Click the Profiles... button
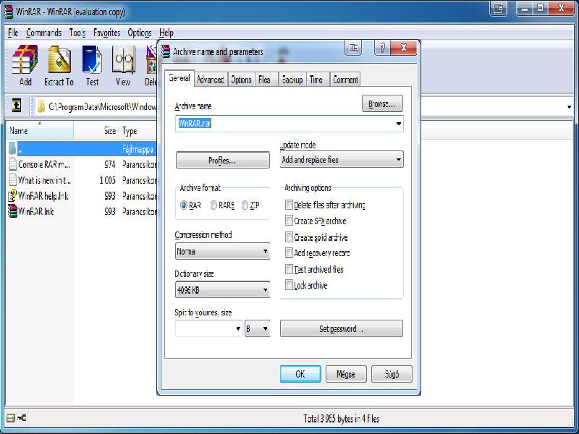This screenshot has width=579, height=434. [223, 160]
